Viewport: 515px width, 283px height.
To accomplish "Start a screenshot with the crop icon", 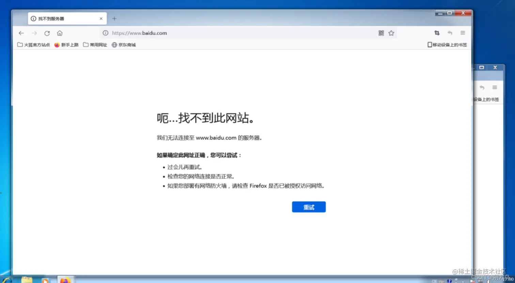I will pyautogui.click(x=437, y=33).
